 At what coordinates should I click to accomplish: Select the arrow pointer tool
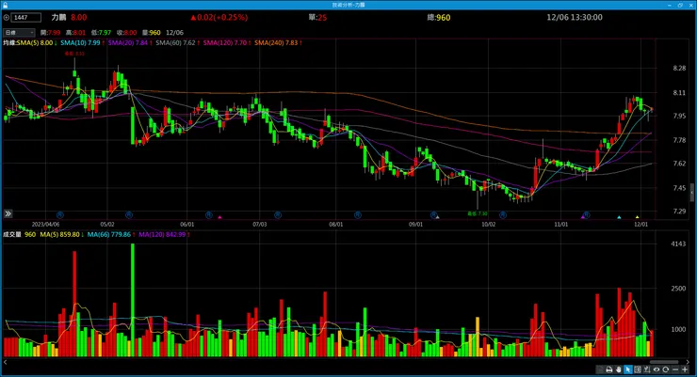627,369
